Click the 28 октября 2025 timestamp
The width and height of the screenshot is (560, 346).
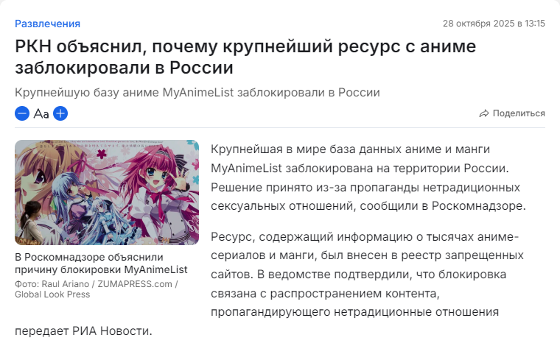494,24
